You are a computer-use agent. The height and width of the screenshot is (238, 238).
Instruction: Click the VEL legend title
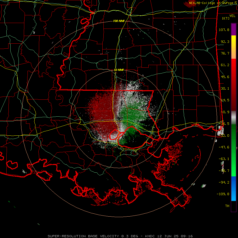pyautogui.click(x=232, y=16)
